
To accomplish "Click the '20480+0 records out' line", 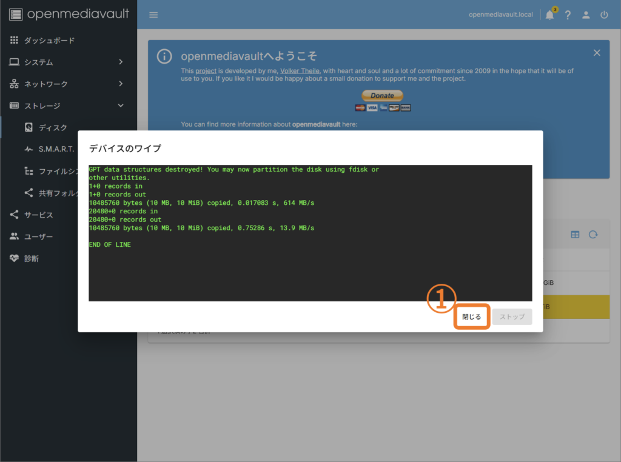I will [x=125, y=219].
